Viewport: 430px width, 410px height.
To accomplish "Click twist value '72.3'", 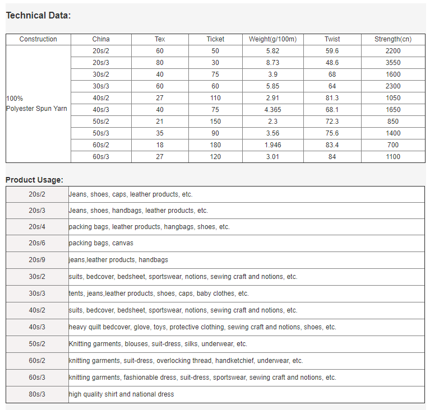I will click(x=332, y=122).
